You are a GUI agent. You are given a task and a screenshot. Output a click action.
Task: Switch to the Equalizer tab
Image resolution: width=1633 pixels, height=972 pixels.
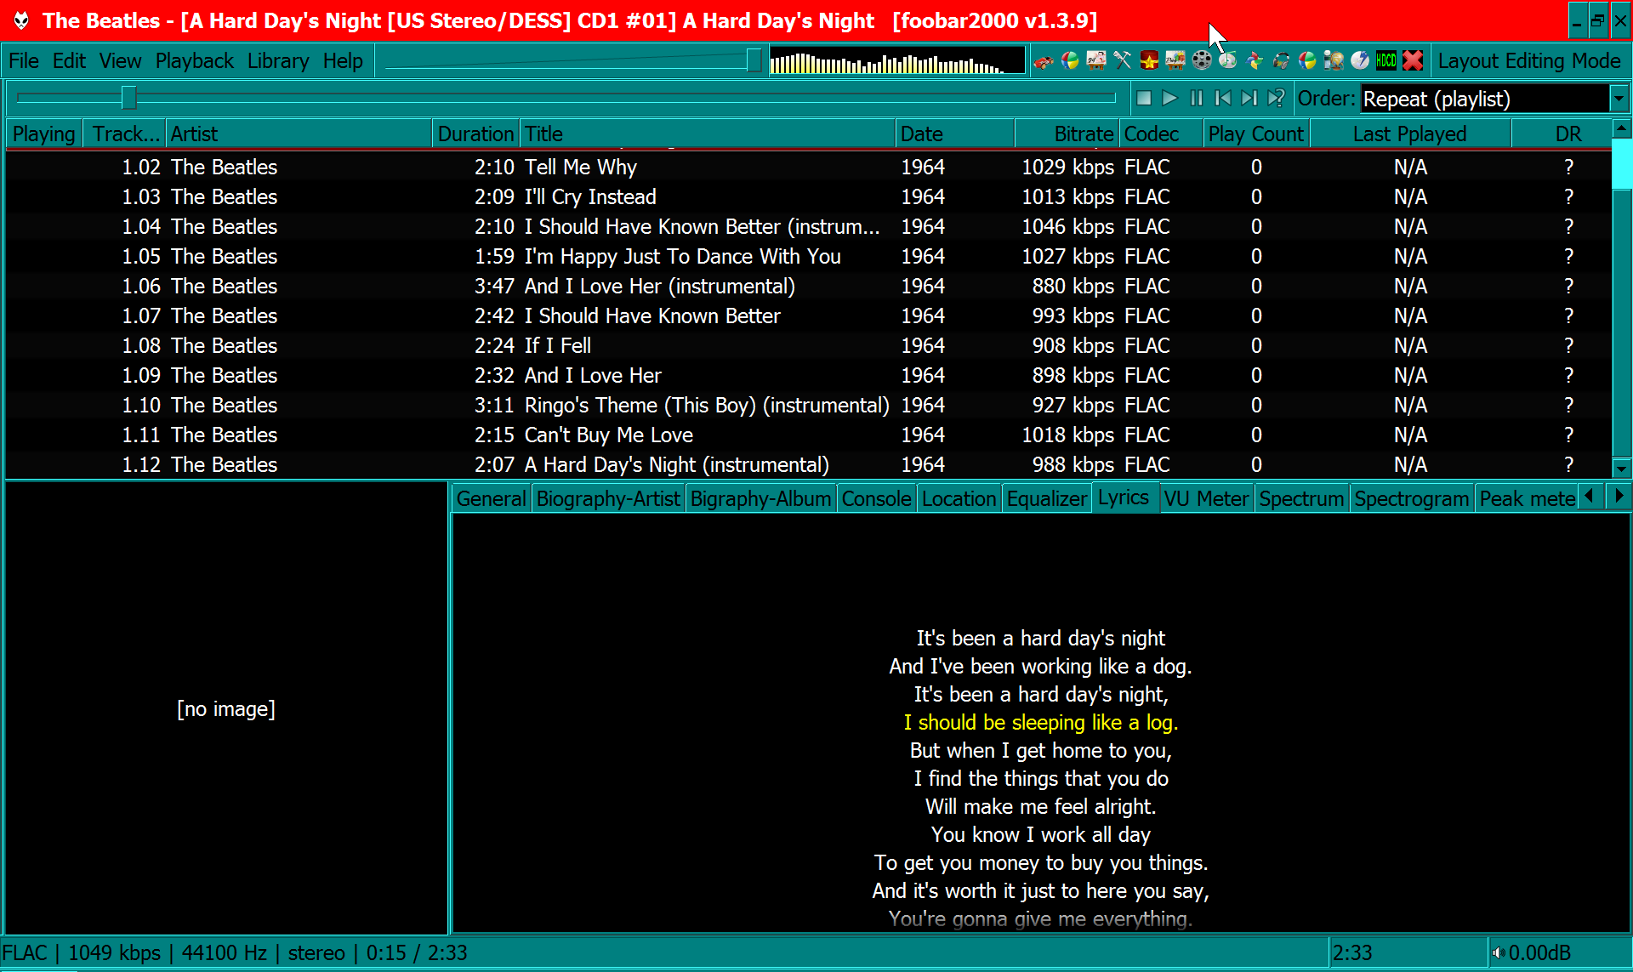tap(1047, 499)
